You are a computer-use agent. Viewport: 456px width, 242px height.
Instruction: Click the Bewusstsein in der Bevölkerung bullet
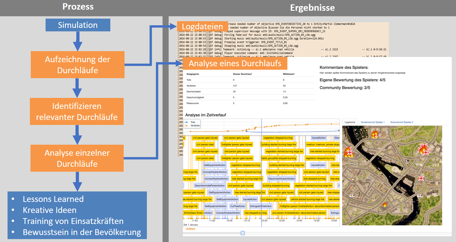82,232
